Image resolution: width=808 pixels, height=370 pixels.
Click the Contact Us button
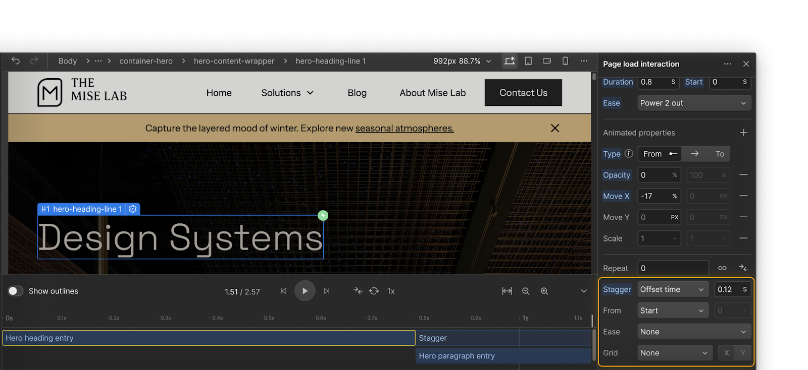coord(523,93)
